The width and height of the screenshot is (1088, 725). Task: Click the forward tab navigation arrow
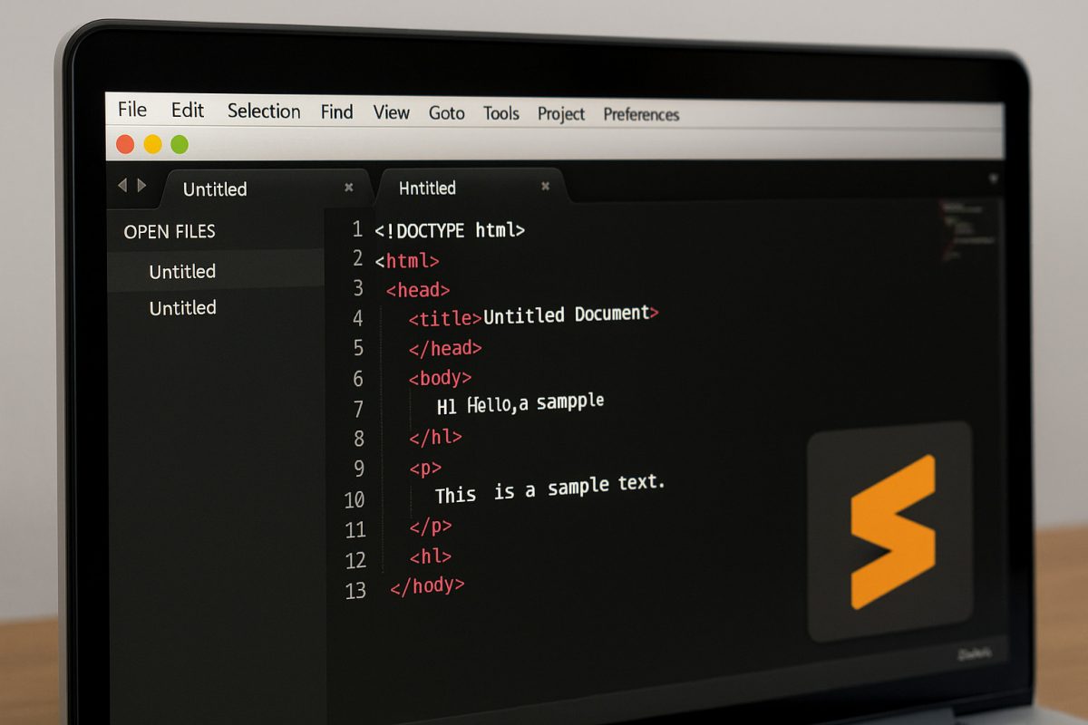pos(141,186)
